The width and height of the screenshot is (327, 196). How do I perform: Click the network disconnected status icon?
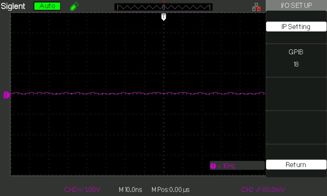point(256,7)
